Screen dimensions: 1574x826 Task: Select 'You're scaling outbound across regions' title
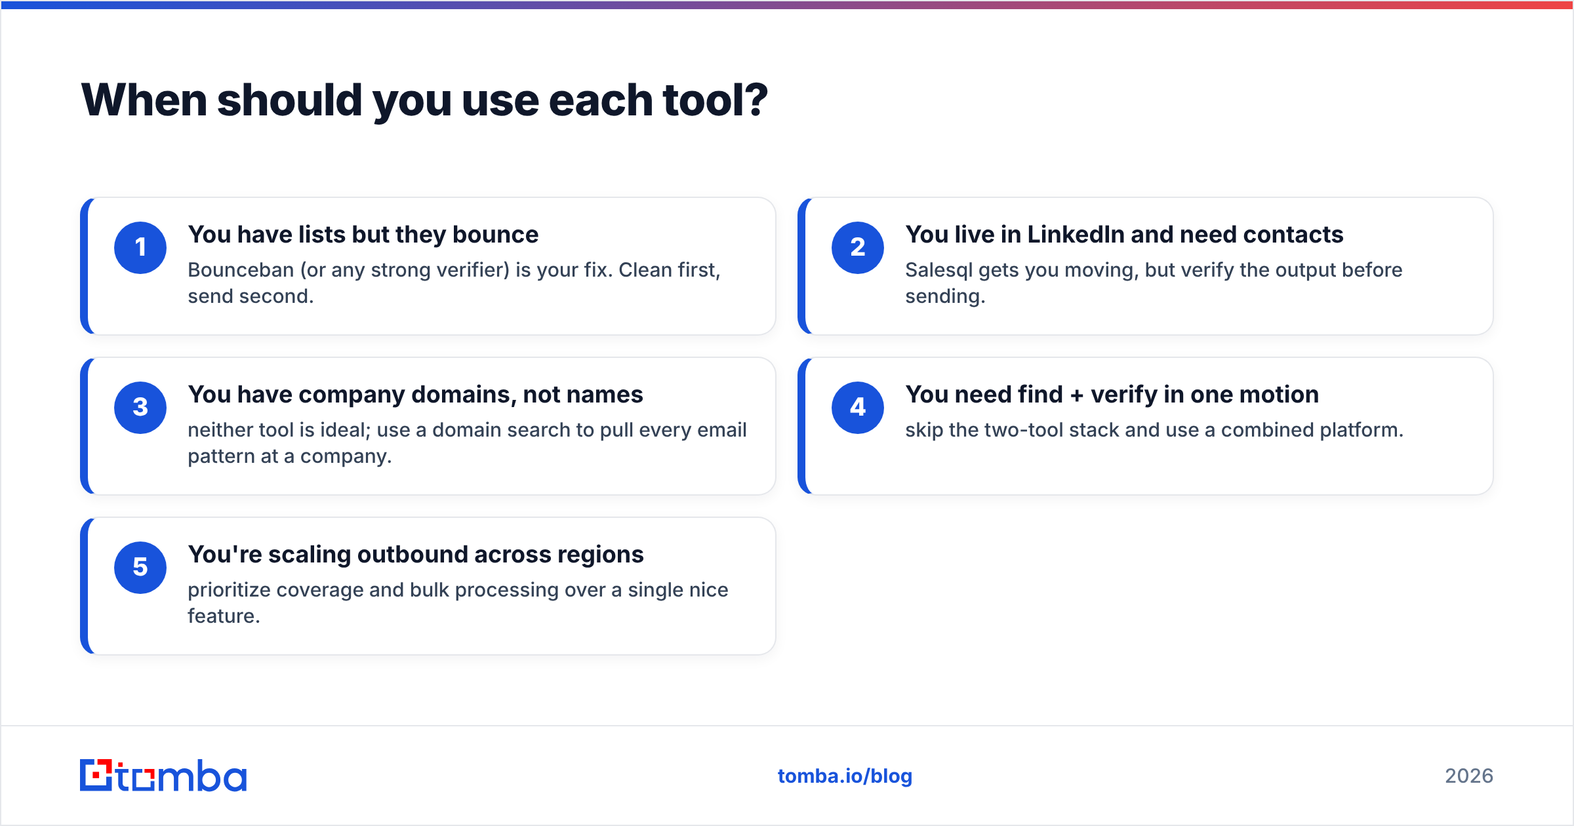click(416, 555)
